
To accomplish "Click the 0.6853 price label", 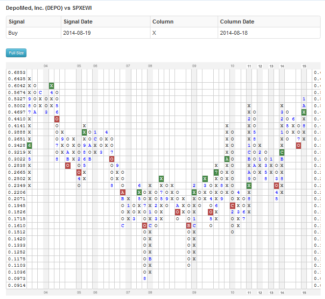I will click(16, 72).
